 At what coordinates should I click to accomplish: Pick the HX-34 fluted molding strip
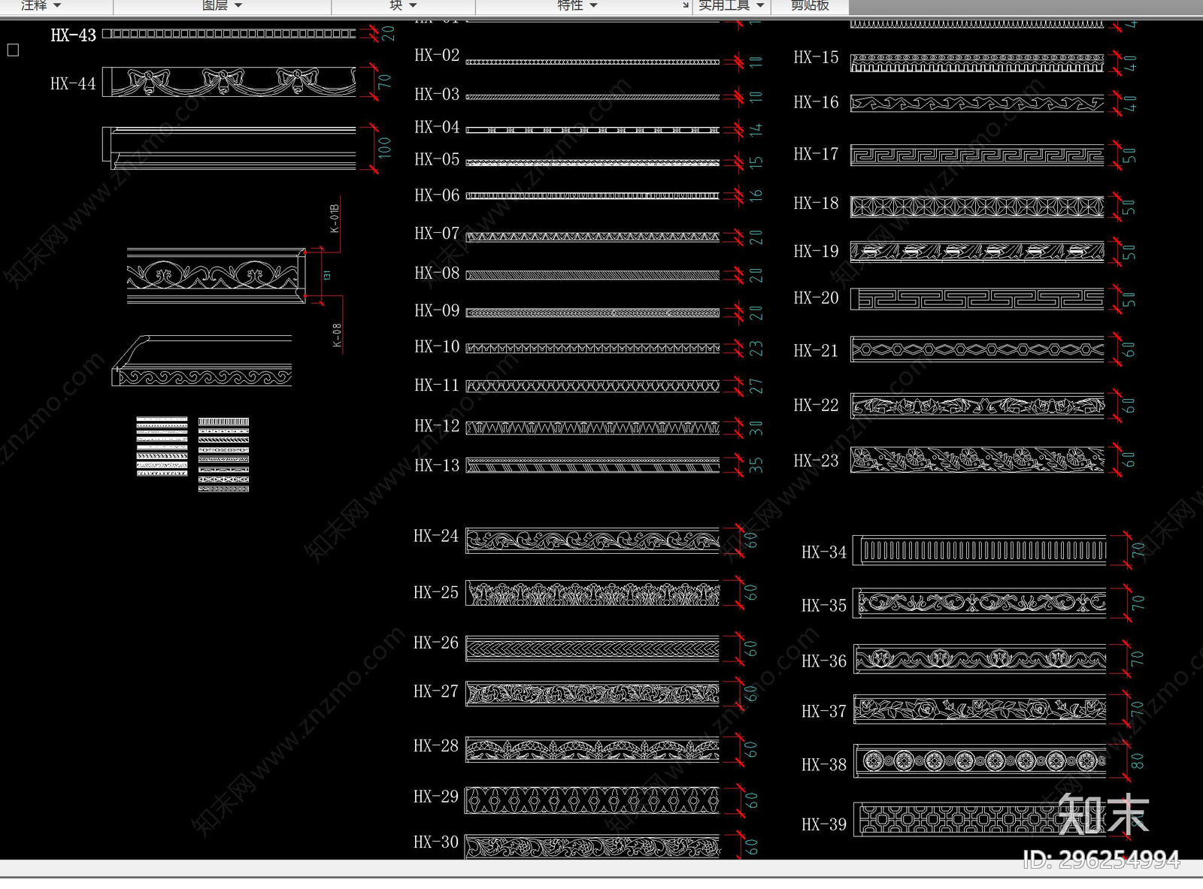pos(983,551)
